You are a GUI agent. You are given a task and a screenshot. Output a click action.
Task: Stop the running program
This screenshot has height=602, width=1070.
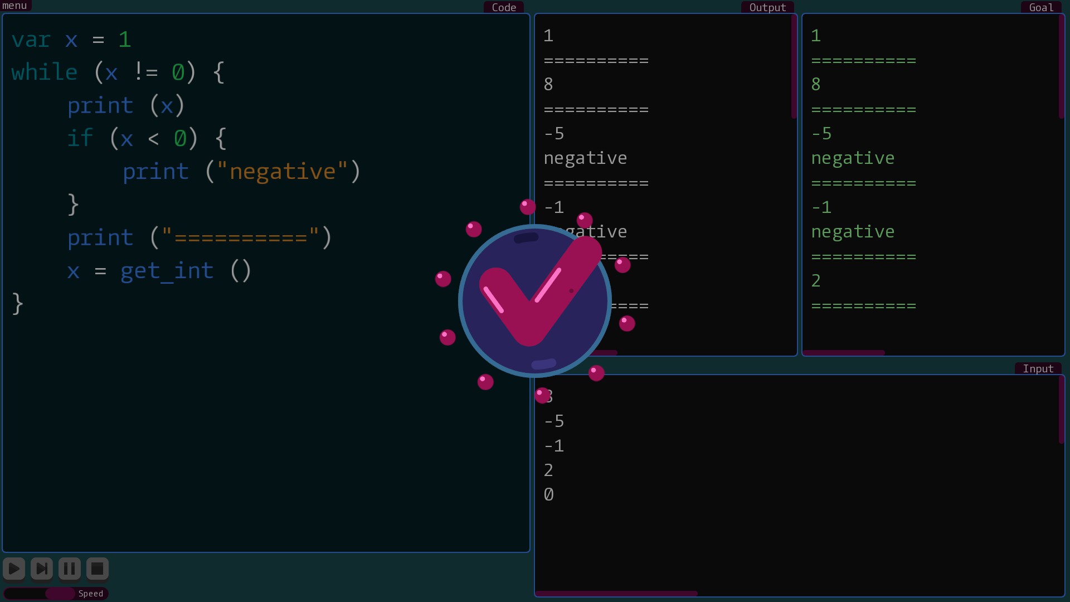point(98,569)
